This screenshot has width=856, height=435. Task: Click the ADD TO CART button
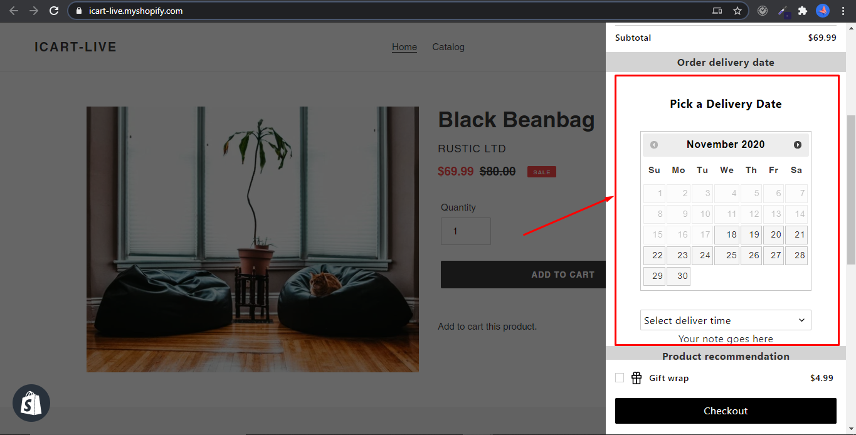523,275
